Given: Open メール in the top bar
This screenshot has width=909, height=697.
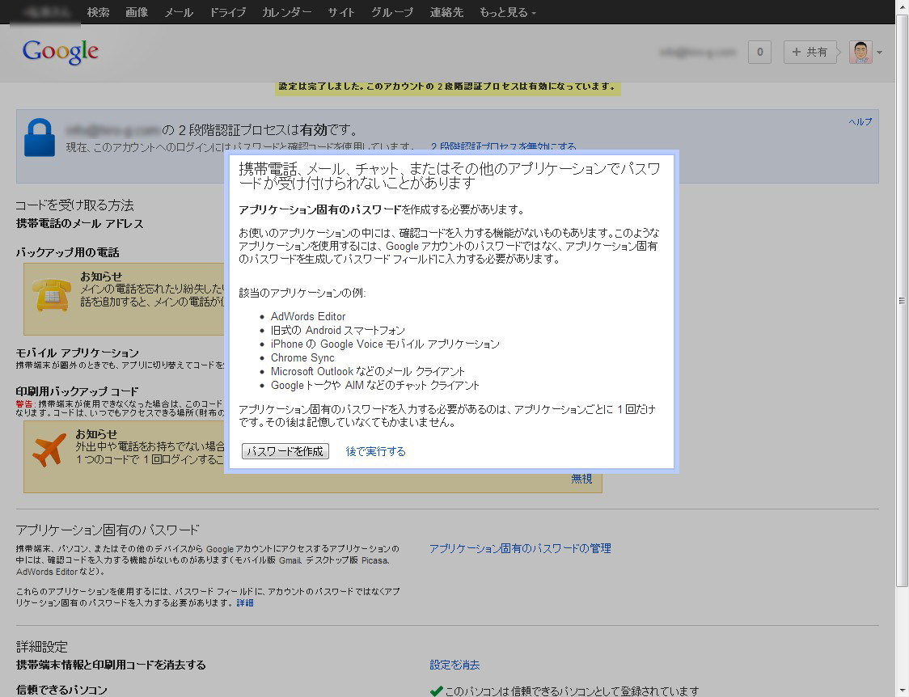Looking at the screenshot, I should (179, 12).
